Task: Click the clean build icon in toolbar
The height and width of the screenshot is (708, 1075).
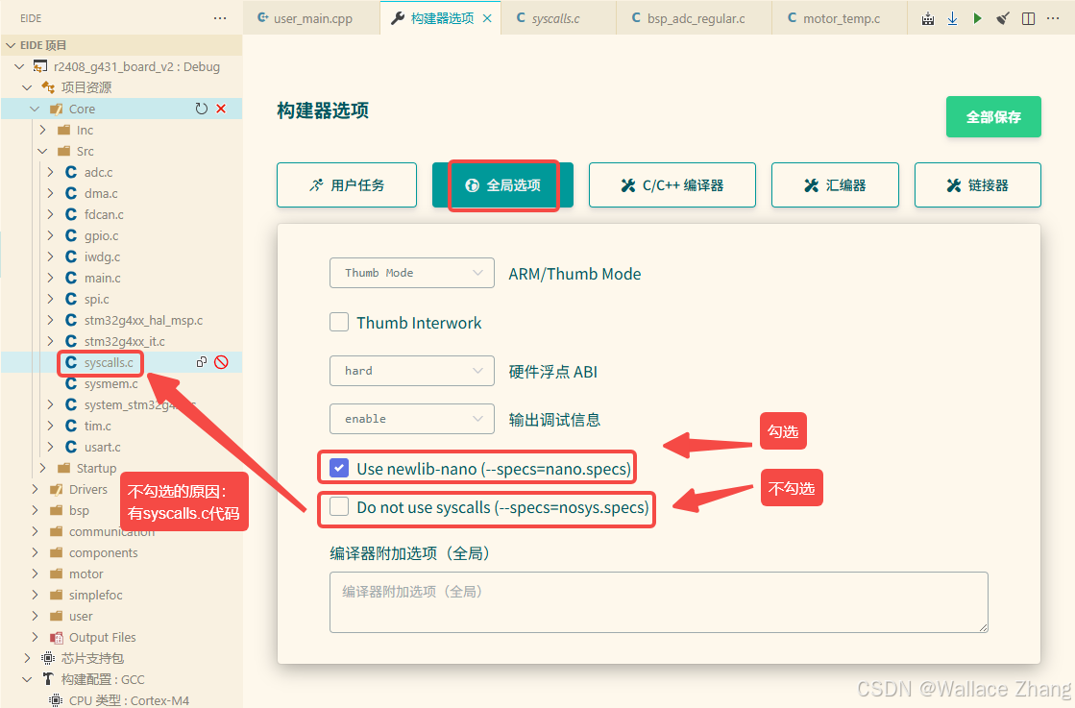Action: pos(1003,18)
